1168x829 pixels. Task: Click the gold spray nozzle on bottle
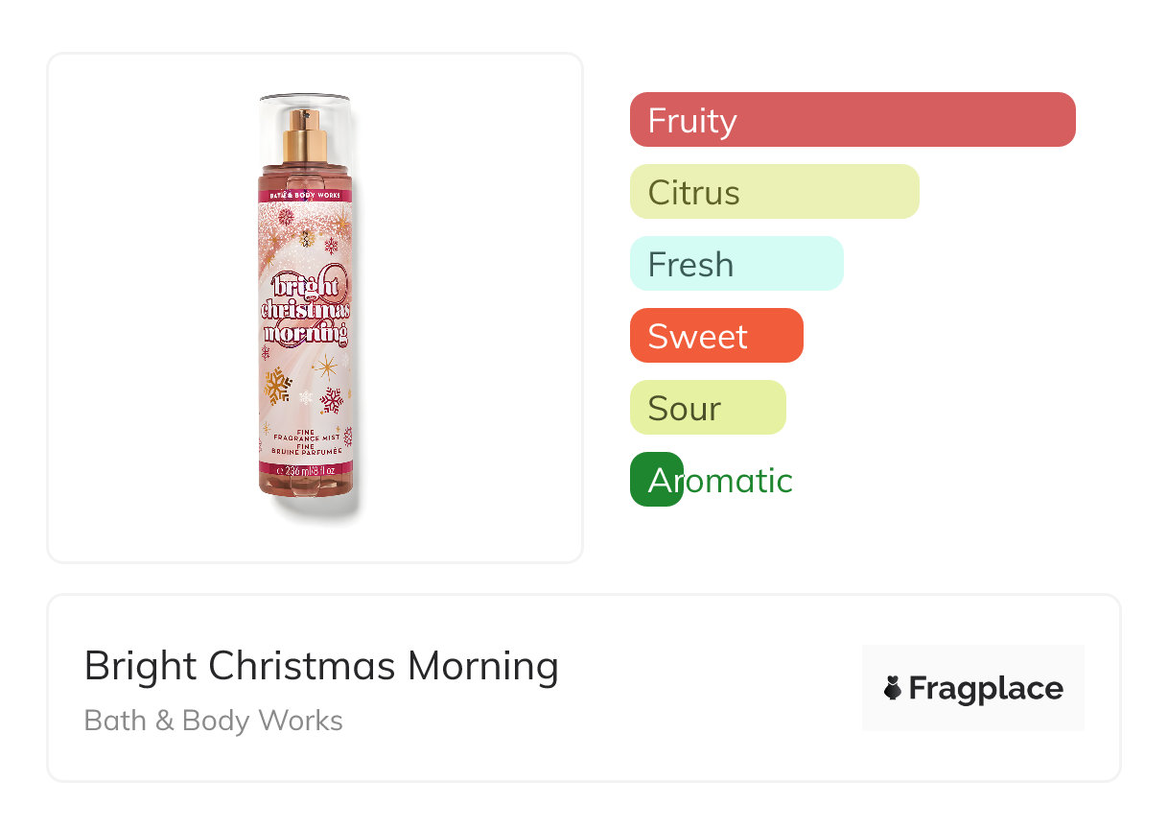tap(306, 135)
